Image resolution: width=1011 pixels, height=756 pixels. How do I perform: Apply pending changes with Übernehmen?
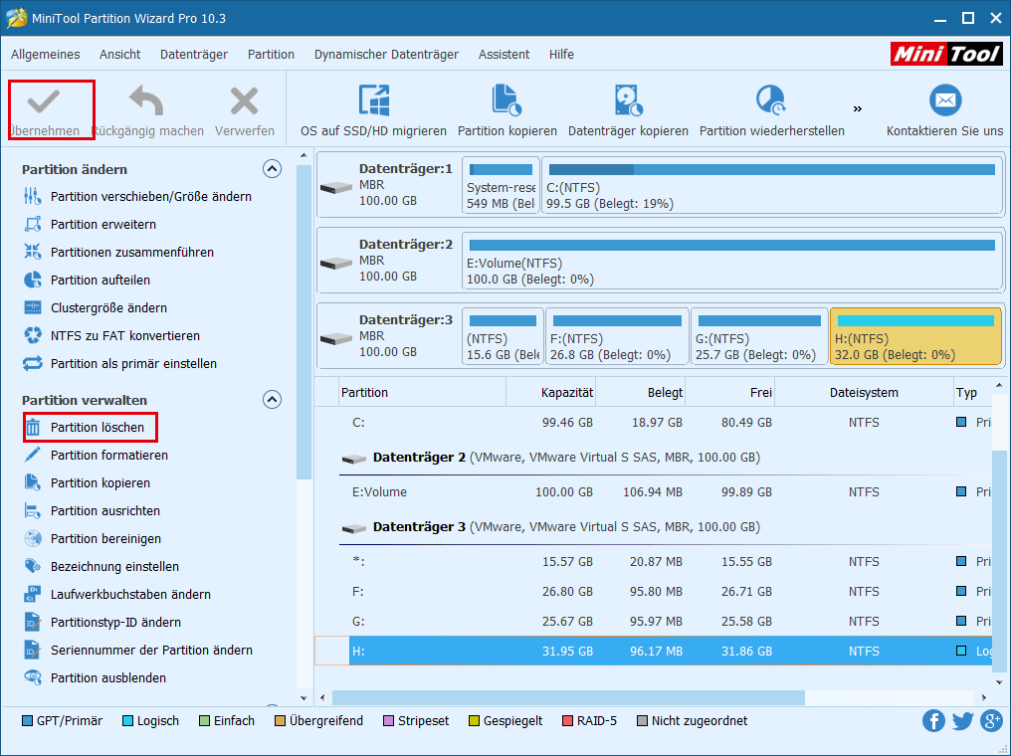[49, 107]
